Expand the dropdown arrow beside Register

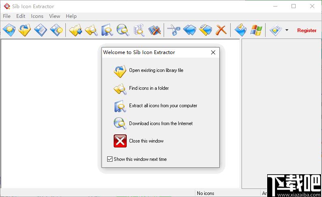point(287,30)
